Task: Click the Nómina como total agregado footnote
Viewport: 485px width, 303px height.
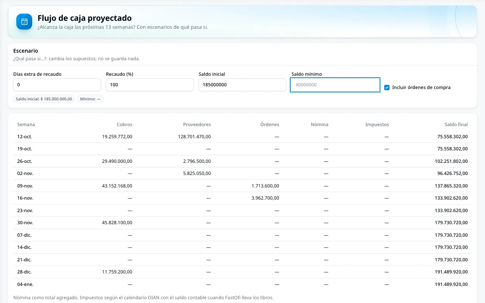Action: (x=143, y=298)
